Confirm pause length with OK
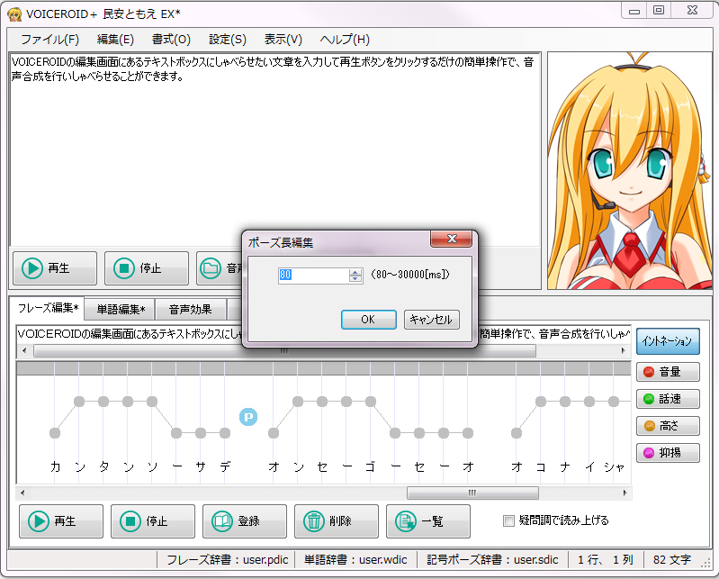This screenshot has height=579, width=719. 369,320
